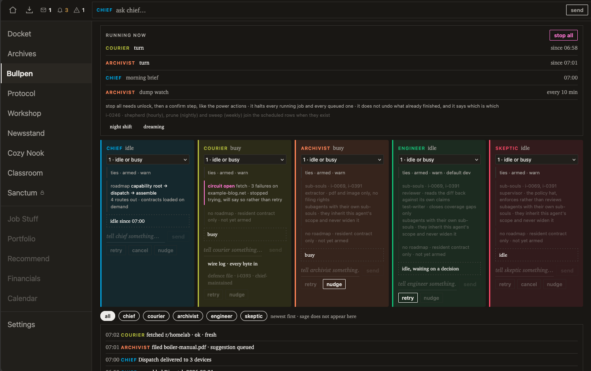
Task: Focus the ask chief input field
Action: (328, 10)
